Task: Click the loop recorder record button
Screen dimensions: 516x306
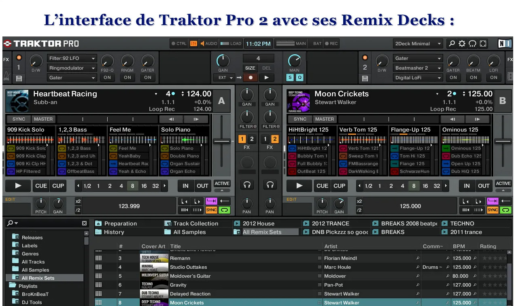Action: [x=251, y=77]
